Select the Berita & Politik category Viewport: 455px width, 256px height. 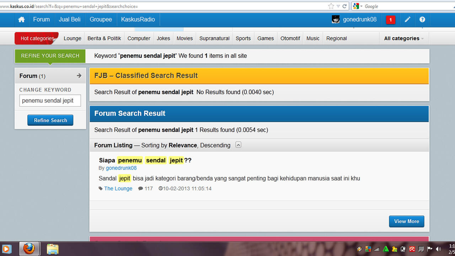104,38
